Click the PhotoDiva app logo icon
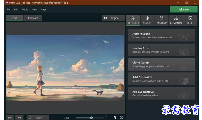The image size is (202, 120). tap(7, 3)
